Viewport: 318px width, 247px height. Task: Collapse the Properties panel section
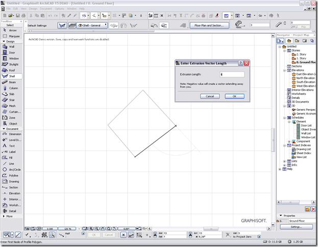[281, 215]
